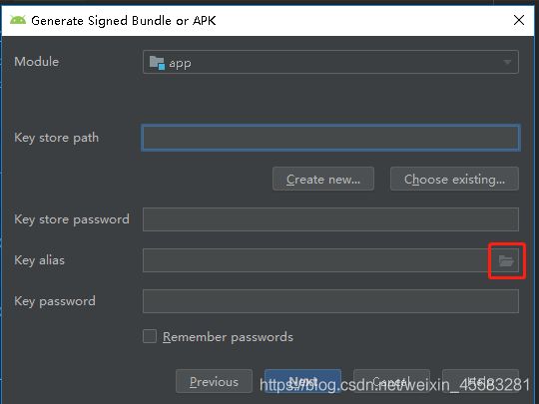Close the Generate Signed Bundle dialog

(x=519, y=20)
